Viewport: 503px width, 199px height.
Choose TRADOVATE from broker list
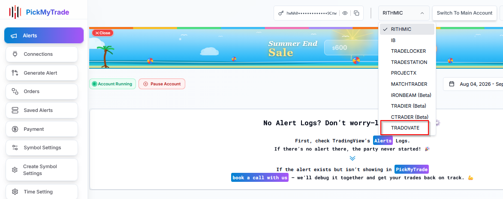(x=407, y=128)
